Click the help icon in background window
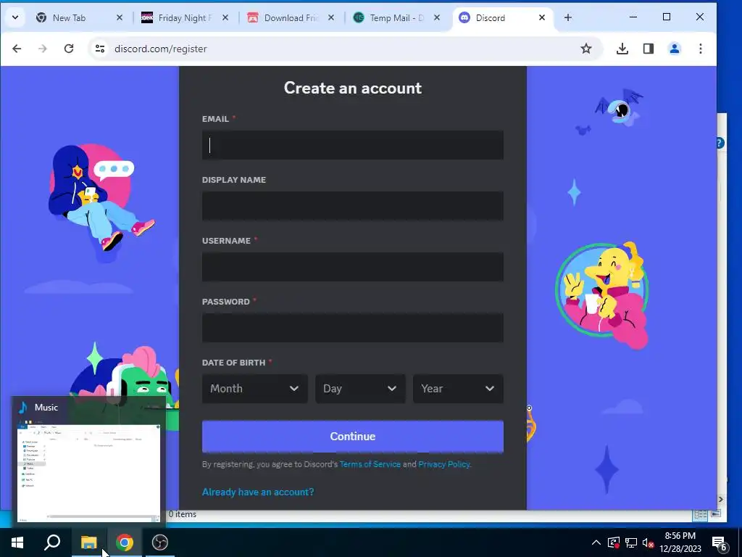742x557 pixels. [x=720, y=143]
